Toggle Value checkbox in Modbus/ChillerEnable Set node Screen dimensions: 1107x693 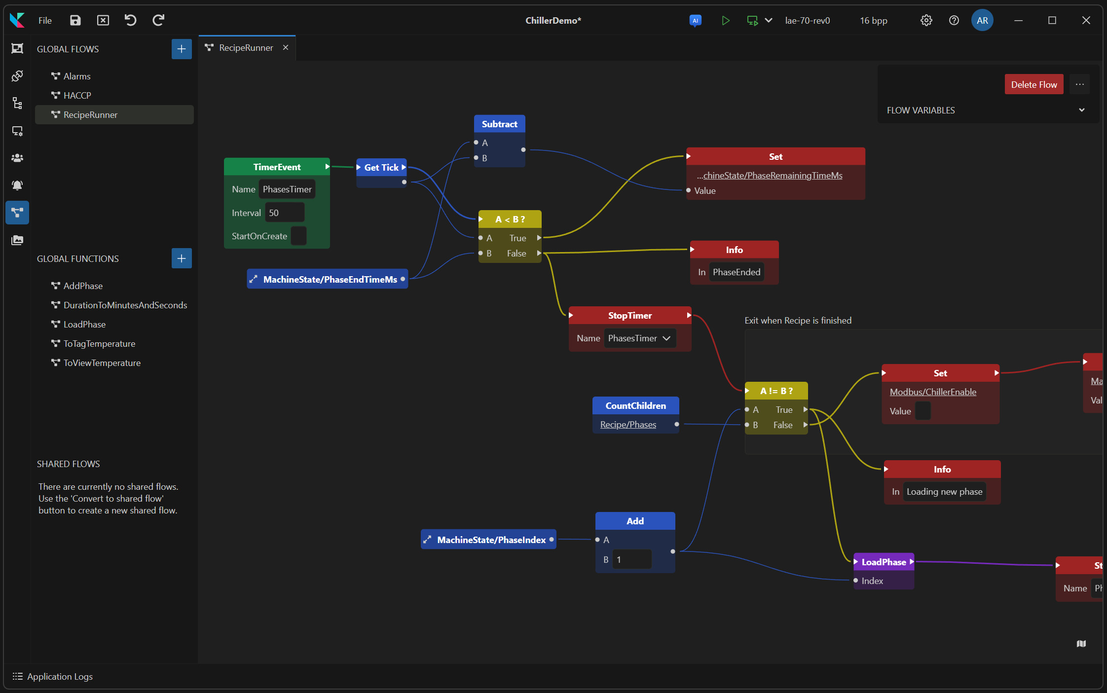click(x=922, y=411)
